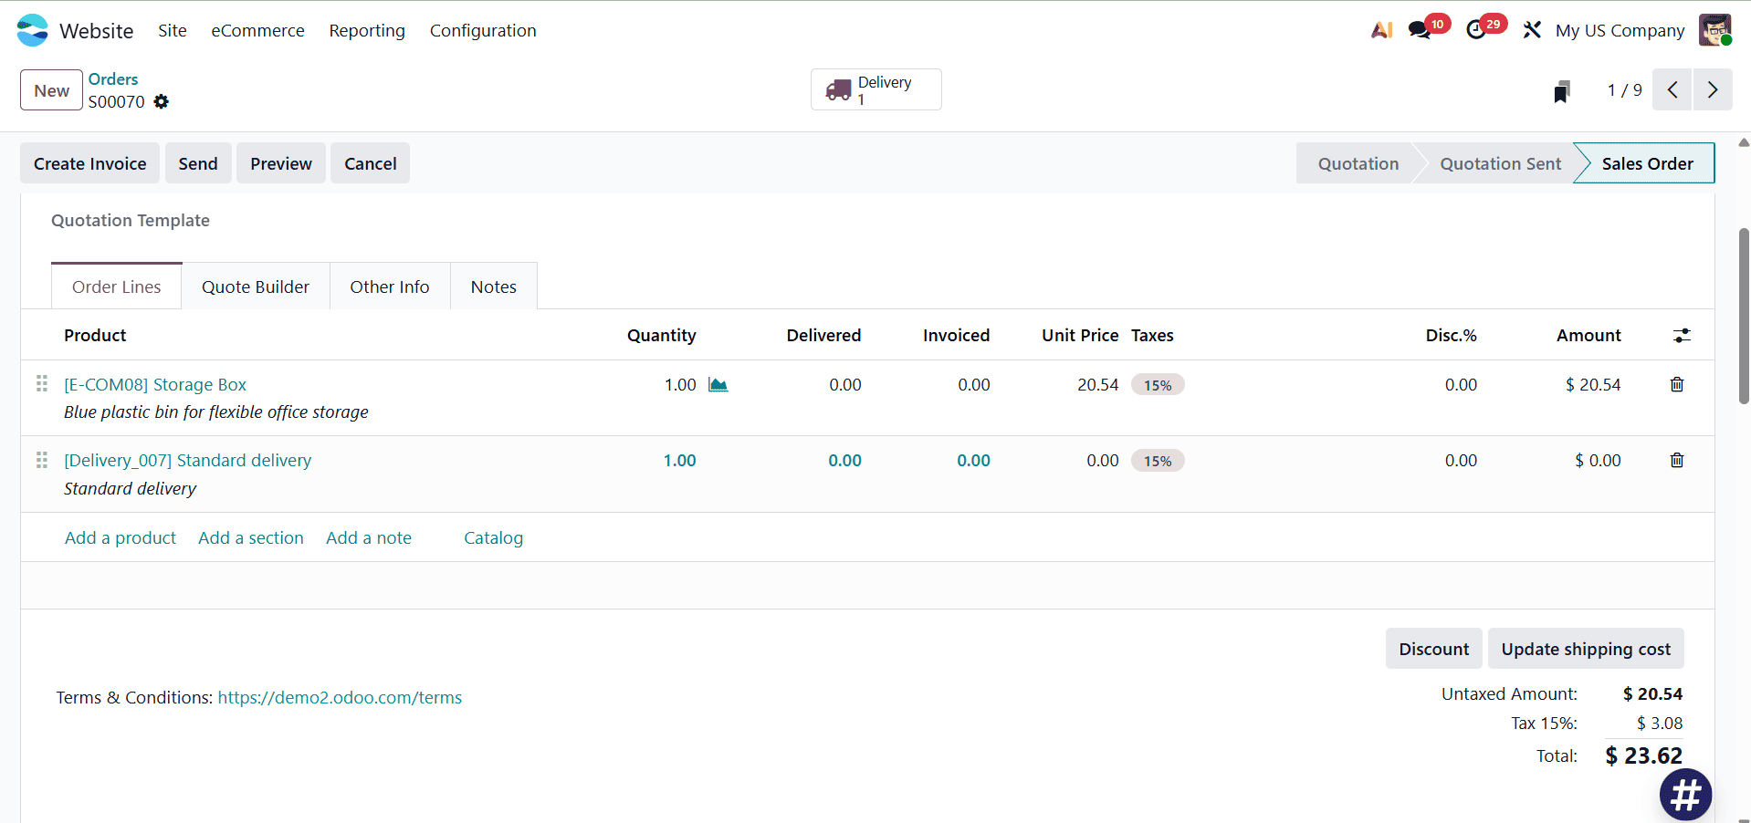The image size is (1751, 823).
Task: Open optional columns selector in order lines header
Action: [1683, 335]
